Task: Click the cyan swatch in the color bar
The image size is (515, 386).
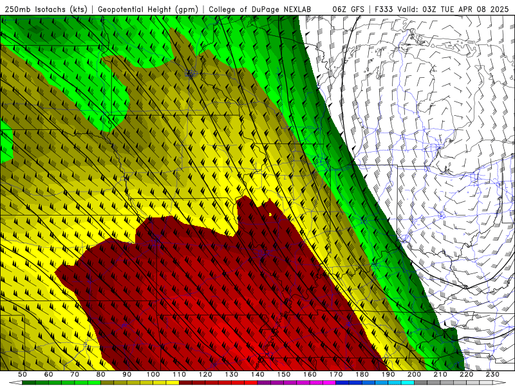Action: pos(407,382)
